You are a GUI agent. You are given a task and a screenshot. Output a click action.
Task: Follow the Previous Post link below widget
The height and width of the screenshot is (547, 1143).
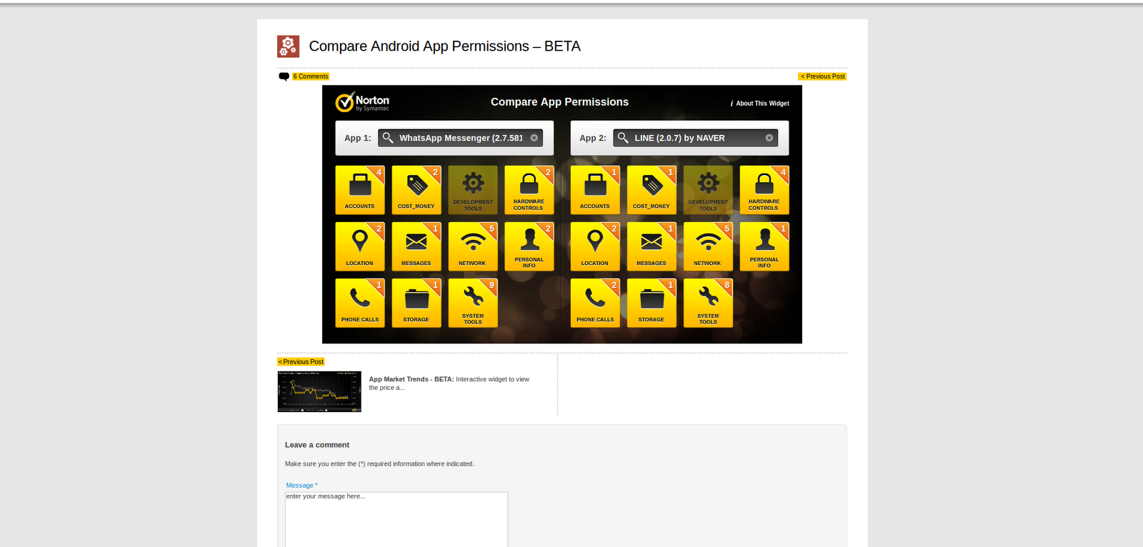point(301,362)
